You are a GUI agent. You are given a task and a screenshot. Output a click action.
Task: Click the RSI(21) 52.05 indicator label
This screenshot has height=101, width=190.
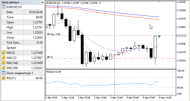54,72
